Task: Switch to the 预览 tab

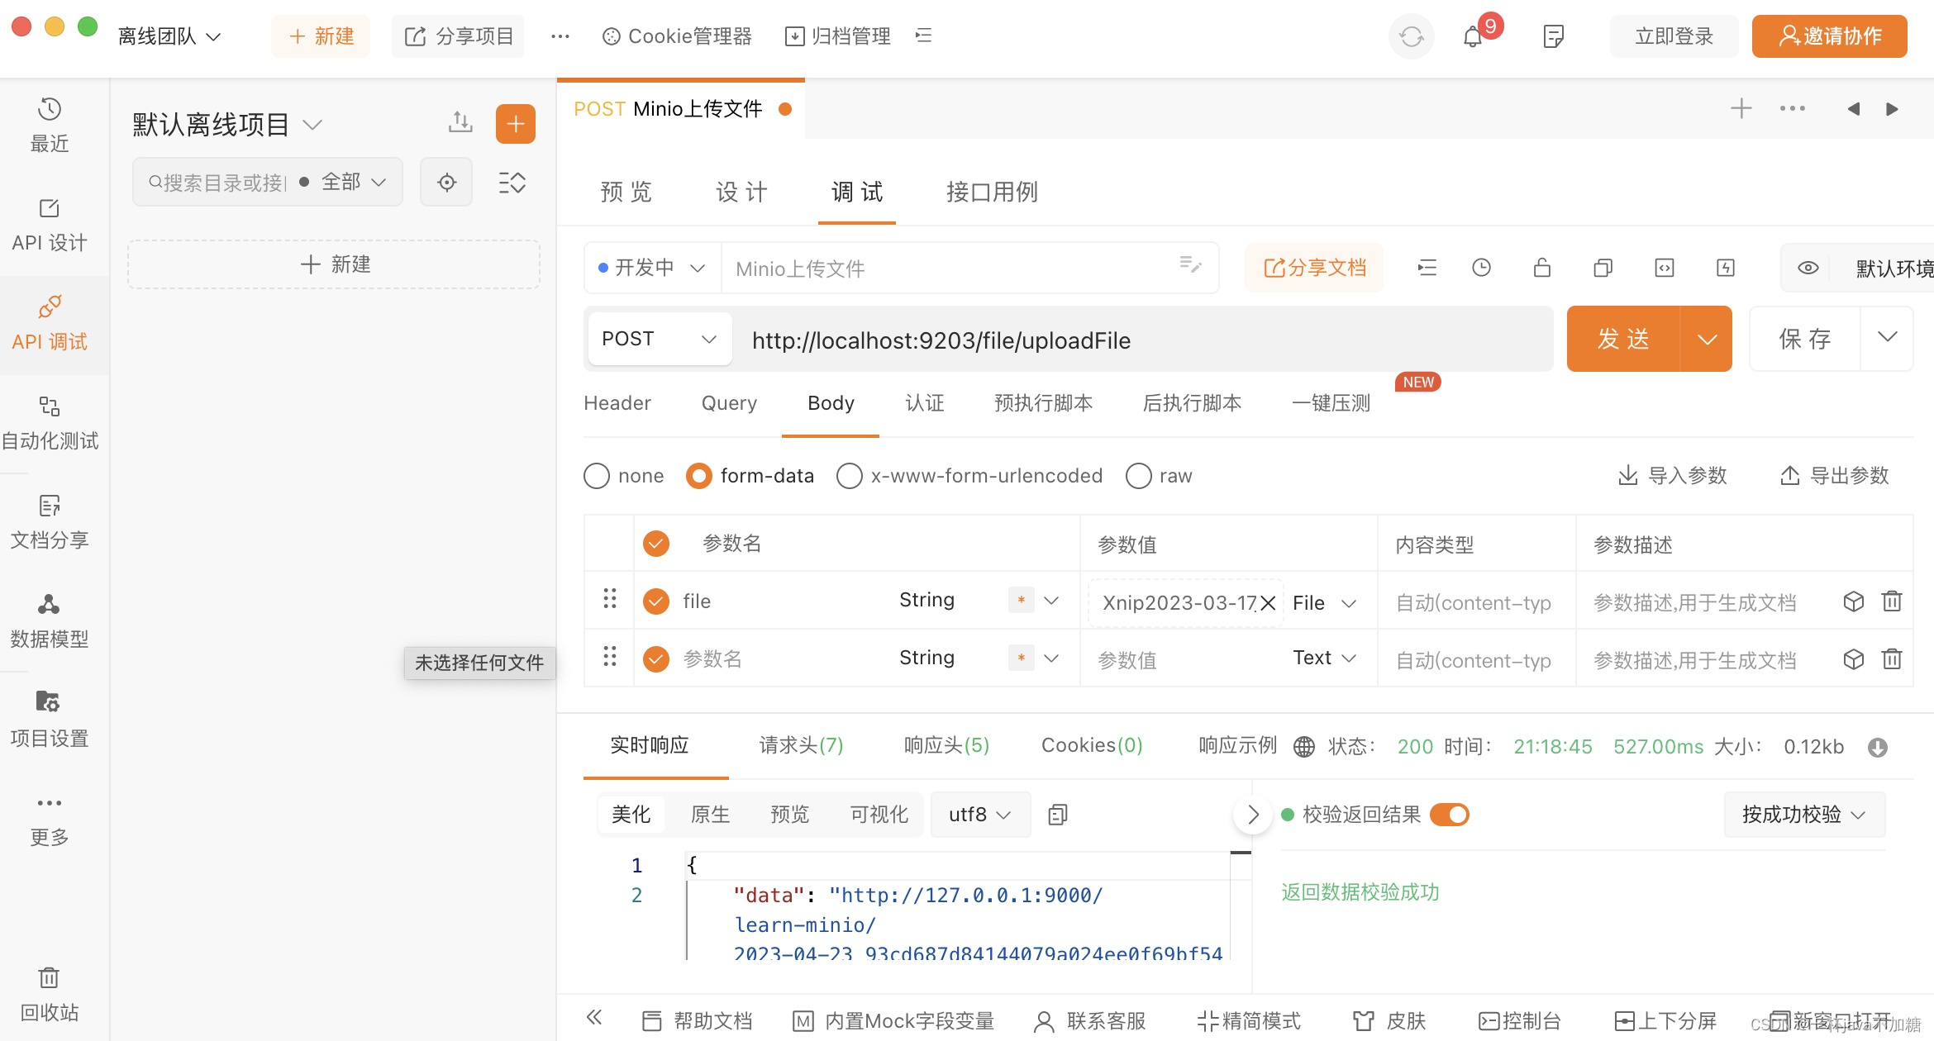Action: [x=626, y=192]
